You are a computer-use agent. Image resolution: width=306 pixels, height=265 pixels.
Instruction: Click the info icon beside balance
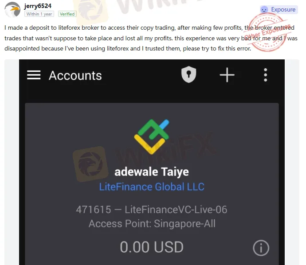click(x=261, y=248)
